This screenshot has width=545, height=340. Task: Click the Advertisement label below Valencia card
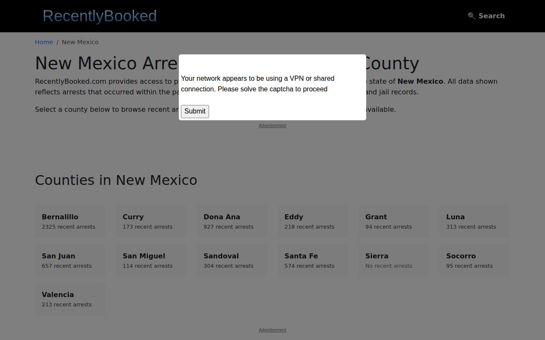272,330
